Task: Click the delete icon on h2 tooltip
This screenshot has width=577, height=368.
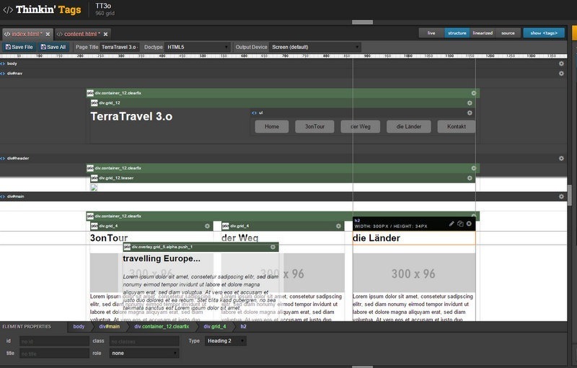Action: pos(469,224)
